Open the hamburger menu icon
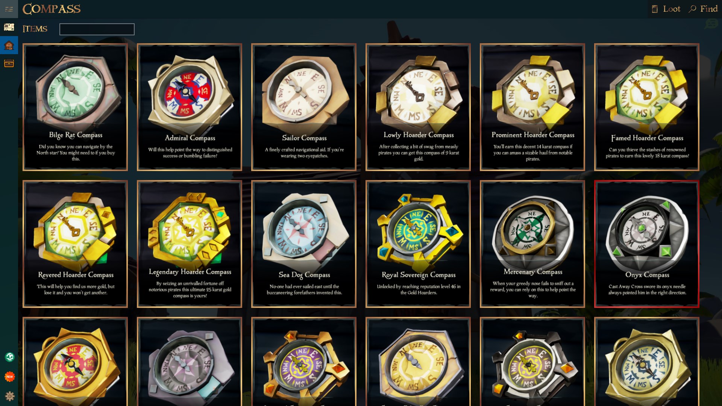This screenshot has width=722, height=406. (x=9, y=9)
